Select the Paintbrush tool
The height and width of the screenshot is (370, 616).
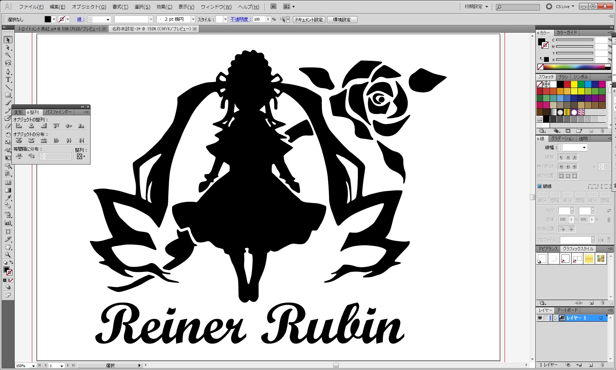(8, 103)
